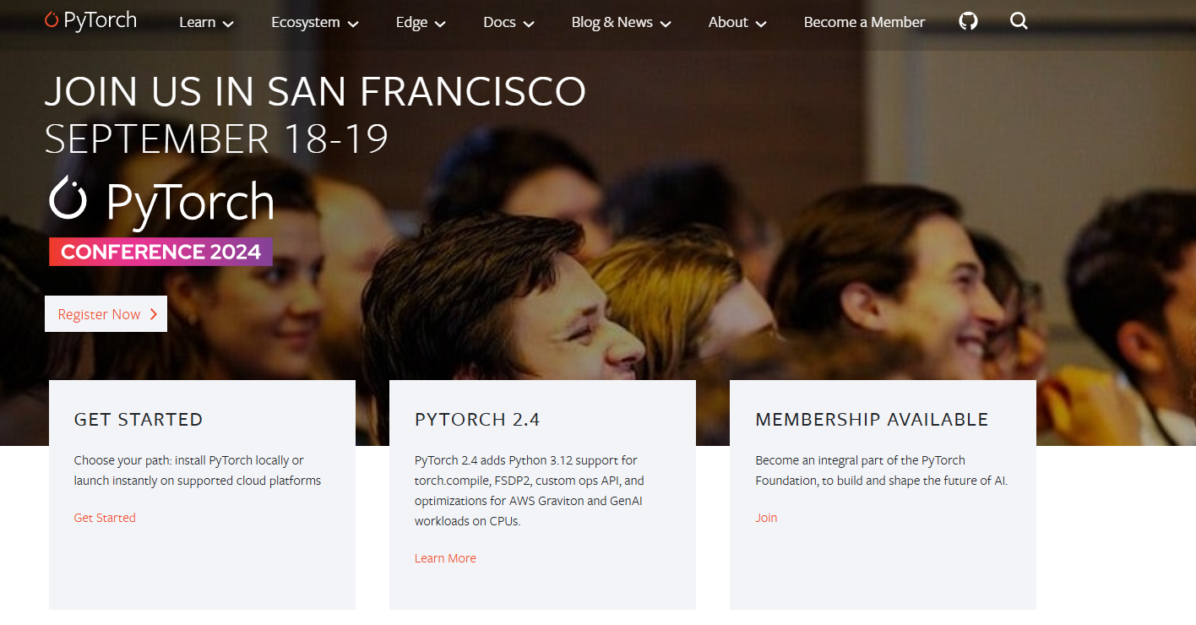This screenshot has width=1196, height=625.
Task: Open the Edge dropdown chevron
Action: [x=440, y=24]
